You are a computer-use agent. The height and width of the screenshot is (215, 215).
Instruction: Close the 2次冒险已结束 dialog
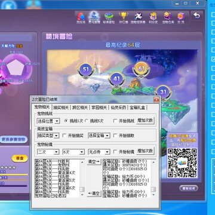click(156, 99)
